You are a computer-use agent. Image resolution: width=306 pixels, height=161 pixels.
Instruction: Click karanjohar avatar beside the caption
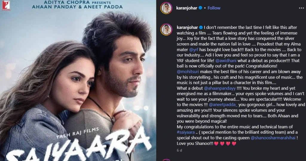pos(166,29)
